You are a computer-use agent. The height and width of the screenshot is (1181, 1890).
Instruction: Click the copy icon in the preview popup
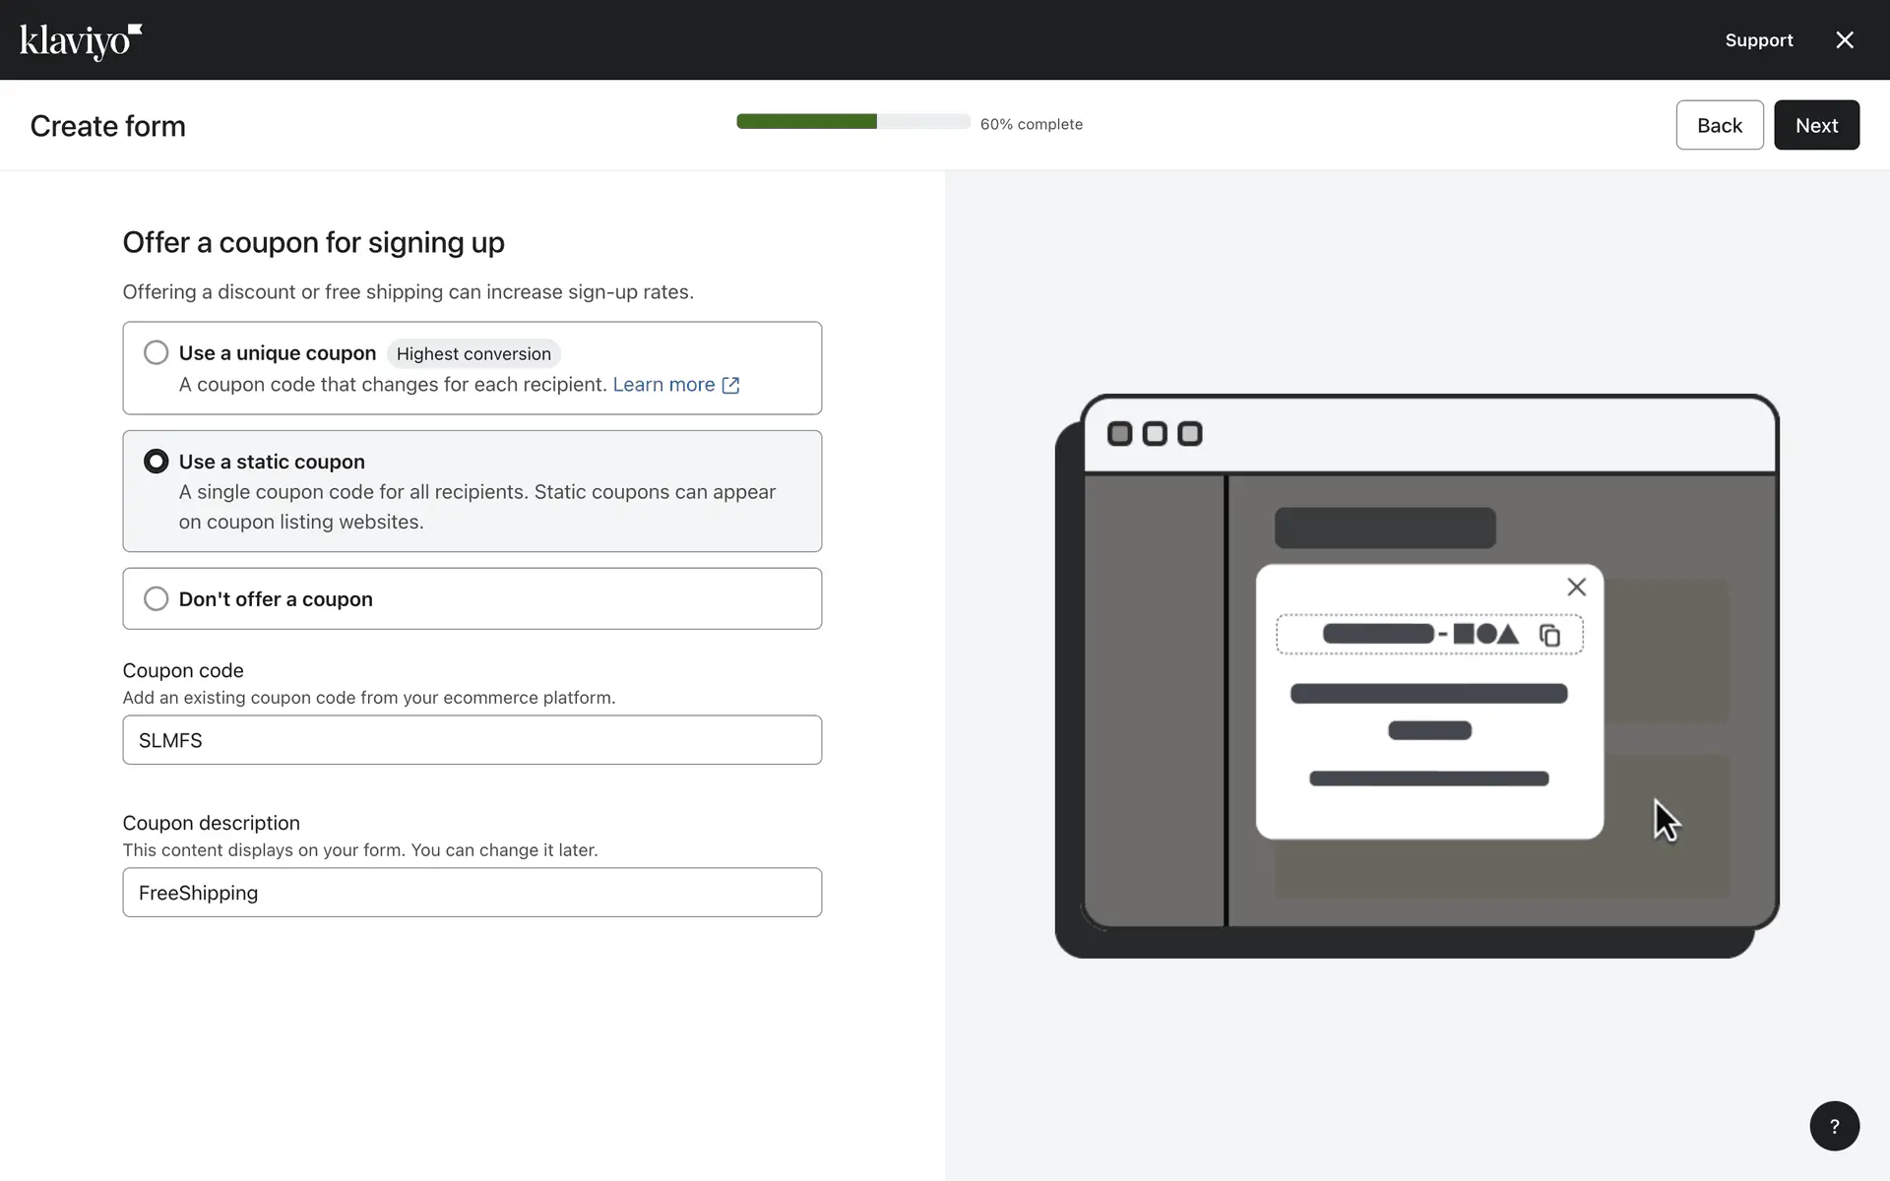pyautogui.click(x=1549, y=635)
